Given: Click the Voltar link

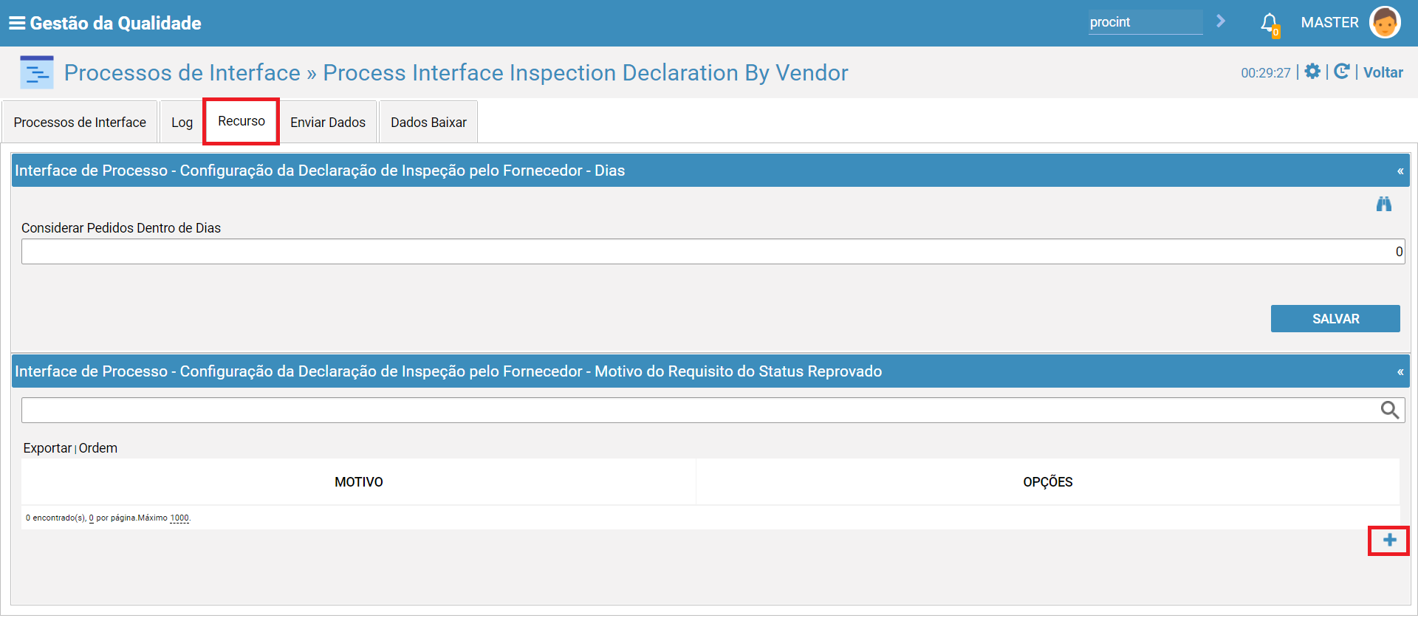Looking at the screenshot, I should [x=1383, y=72].
